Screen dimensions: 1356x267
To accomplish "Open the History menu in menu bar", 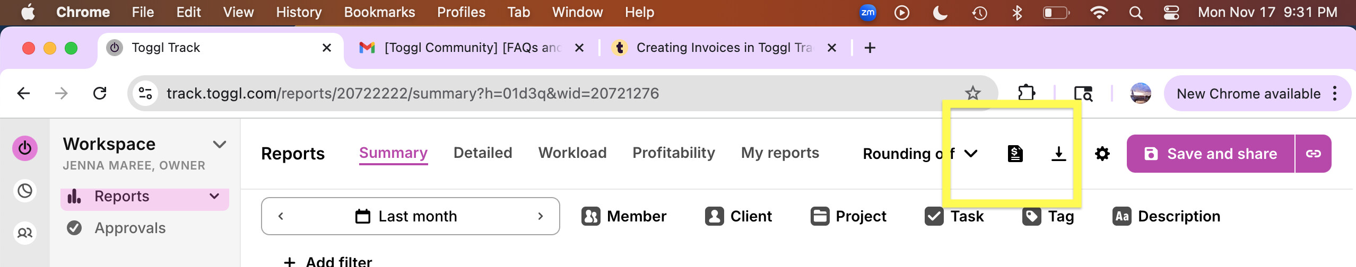I will (x=299, y=12).
